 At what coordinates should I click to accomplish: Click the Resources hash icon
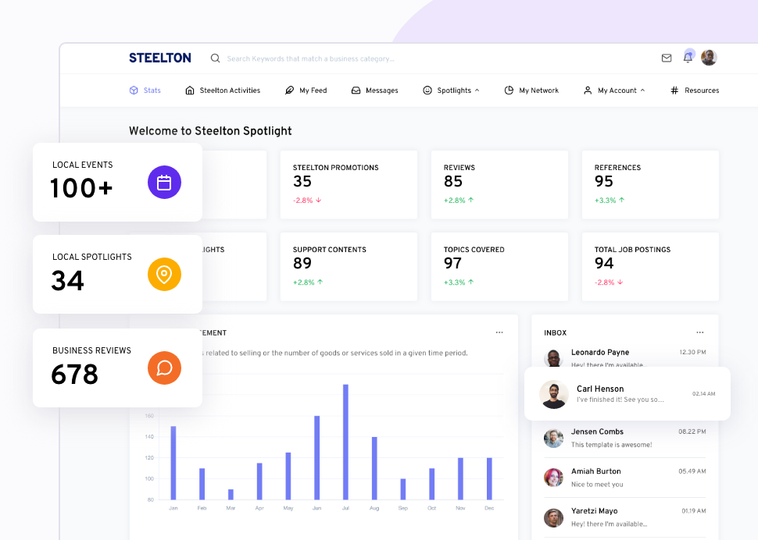[x=674, y=91]
